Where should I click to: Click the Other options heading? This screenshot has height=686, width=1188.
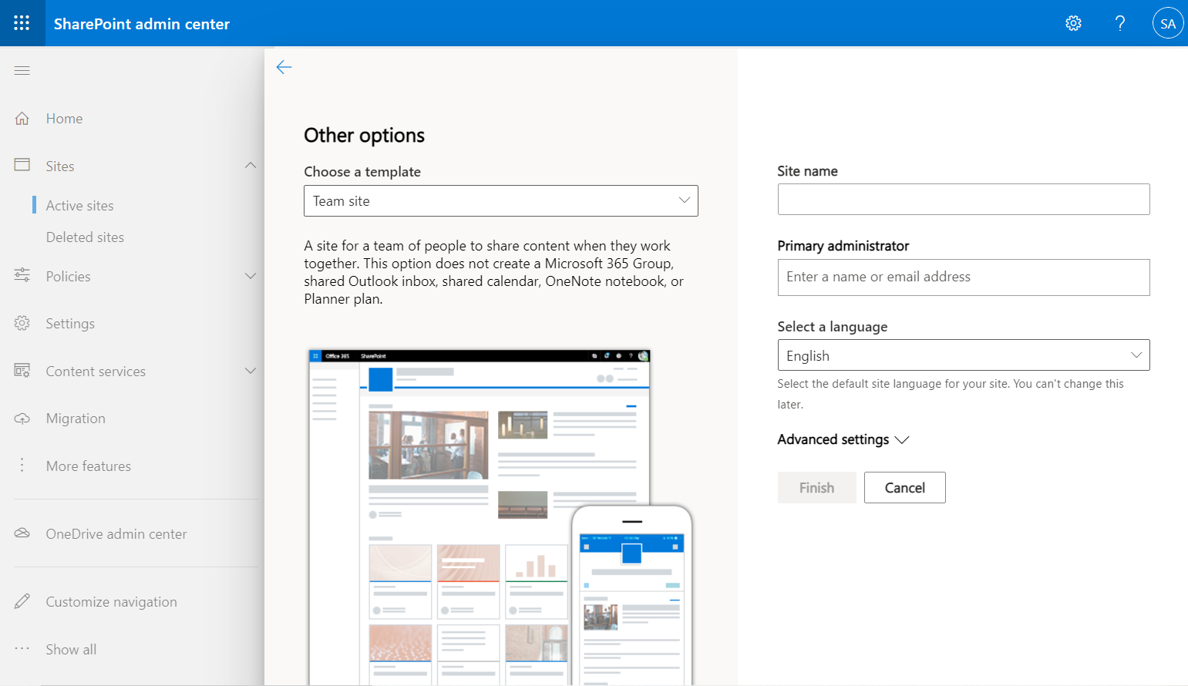364,136
